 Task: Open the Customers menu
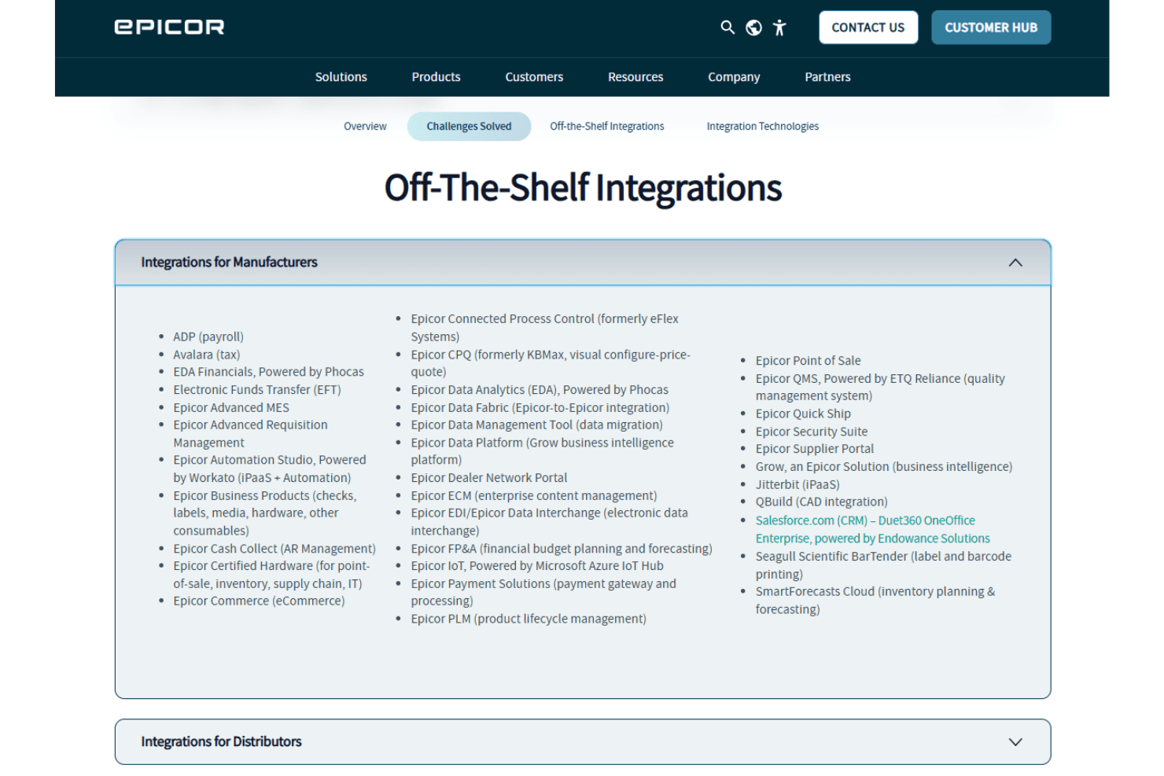point(534,77)
